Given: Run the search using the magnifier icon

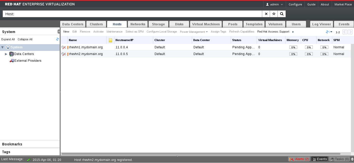Looking at the screenshot, I should pyautogui.click(x=282, y=14).
